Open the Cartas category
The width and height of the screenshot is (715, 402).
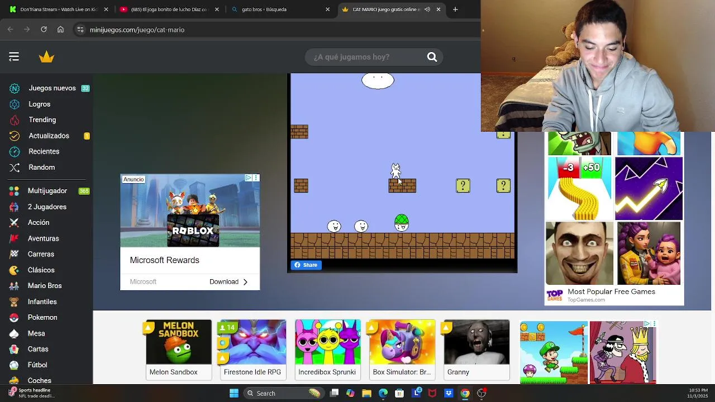pos(38,349)
